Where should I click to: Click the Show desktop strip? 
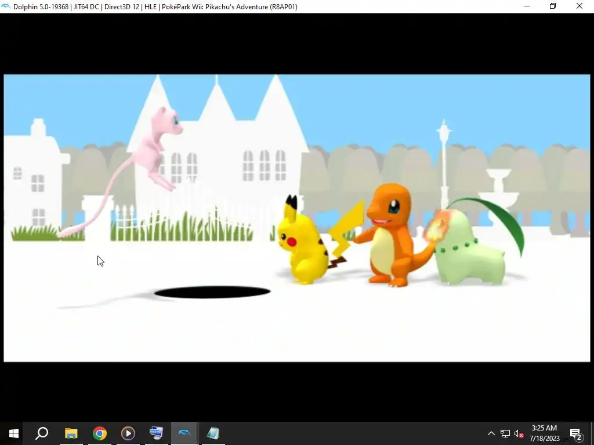(x=592, y=433)
